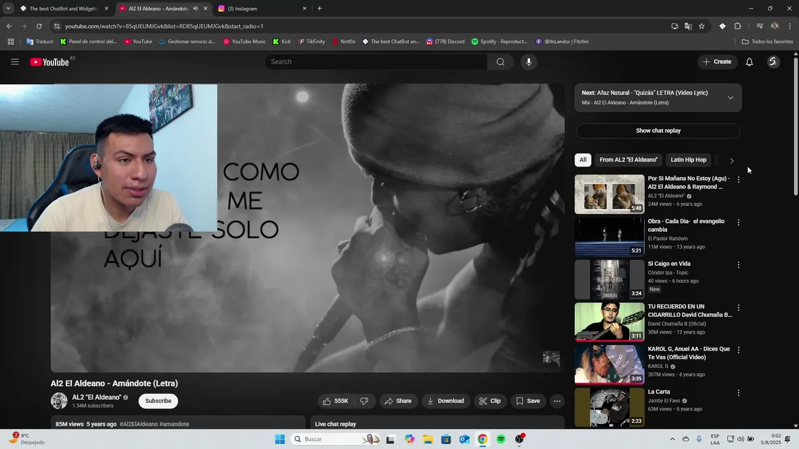Mute the playing tab via speaker icon
The height and width of the screenshot is (449, 799).
195,9
